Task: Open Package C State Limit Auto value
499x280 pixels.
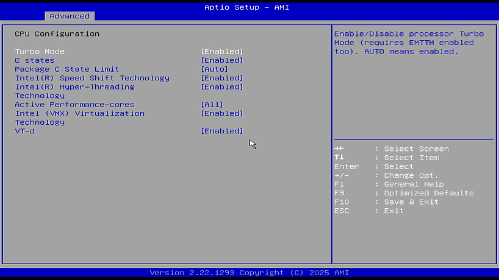Action: click(x=215, y=69)
